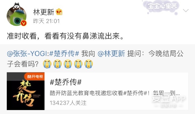Open #楚乔传# hashtag in the repost text
The image size is (195, 114).
tap(64, 54)
